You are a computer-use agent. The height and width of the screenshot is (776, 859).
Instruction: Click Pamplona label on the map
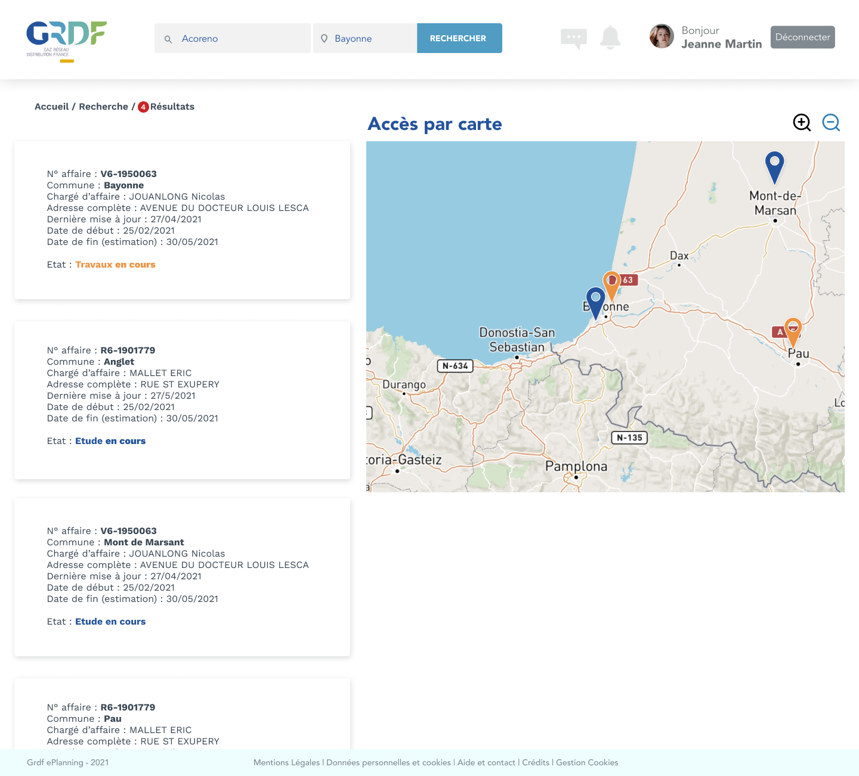coord(576,466)
